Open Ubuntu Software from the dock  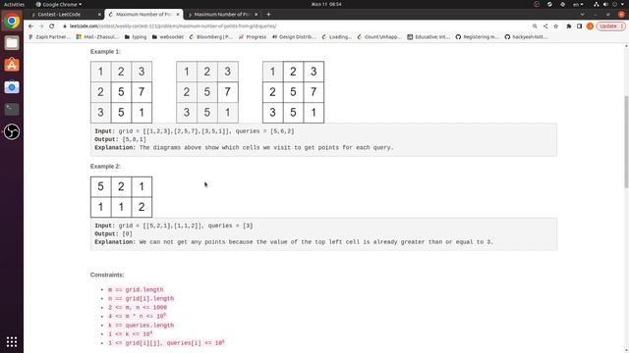[12, 65]
